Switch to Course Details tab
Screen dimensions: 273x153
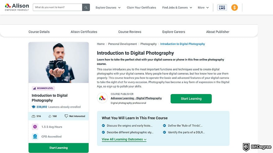pos(39,32)
